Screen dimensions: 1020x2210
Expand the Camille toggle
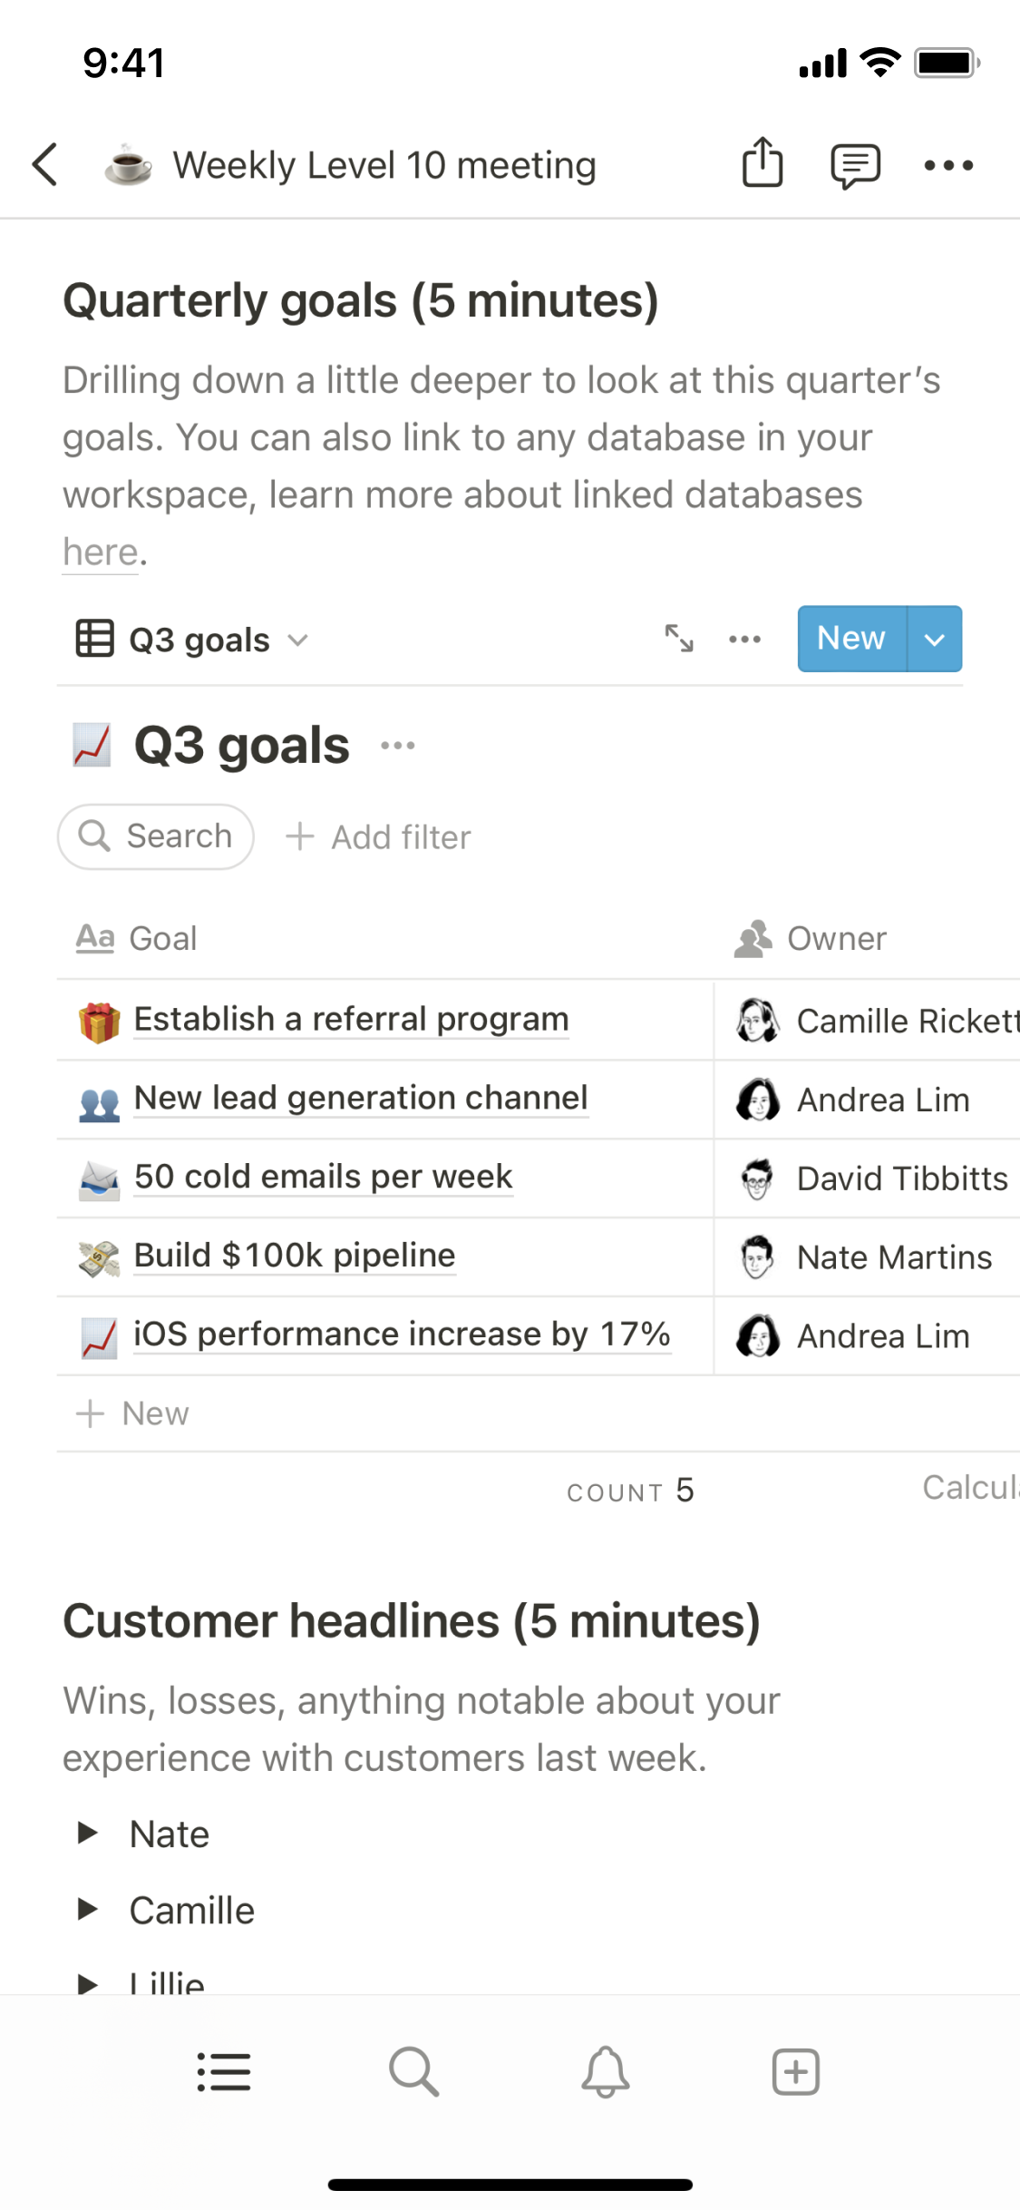point(88,1909)
